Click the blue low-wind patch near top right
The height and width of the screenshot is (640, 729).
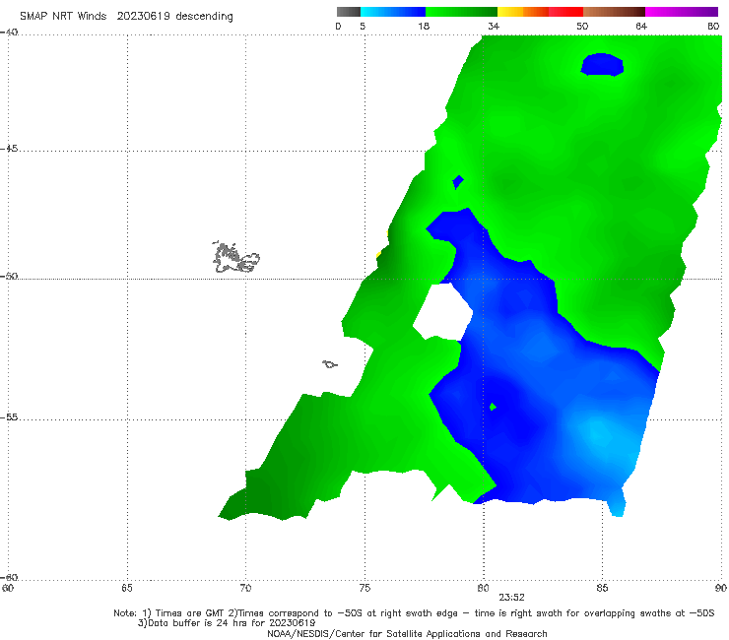(x=602, y=64)
